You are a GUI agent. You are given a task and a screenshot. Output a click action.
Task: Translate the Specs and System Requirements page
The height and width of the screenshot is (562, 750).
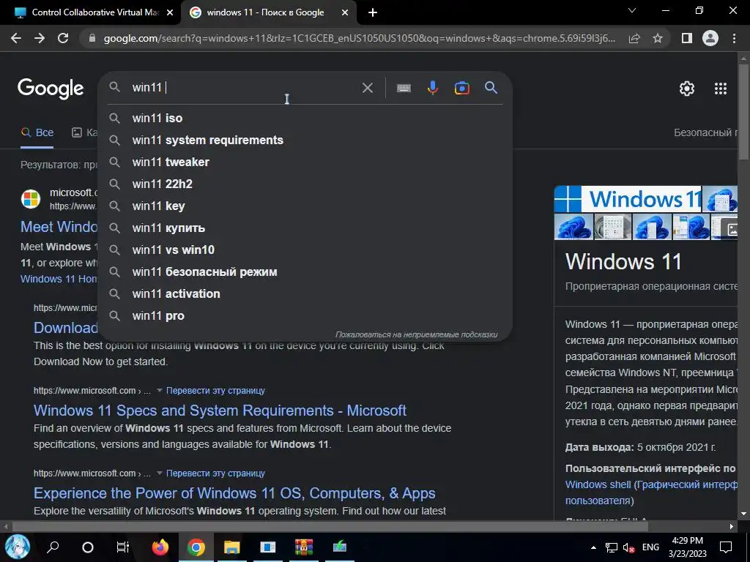coord(215,391)
